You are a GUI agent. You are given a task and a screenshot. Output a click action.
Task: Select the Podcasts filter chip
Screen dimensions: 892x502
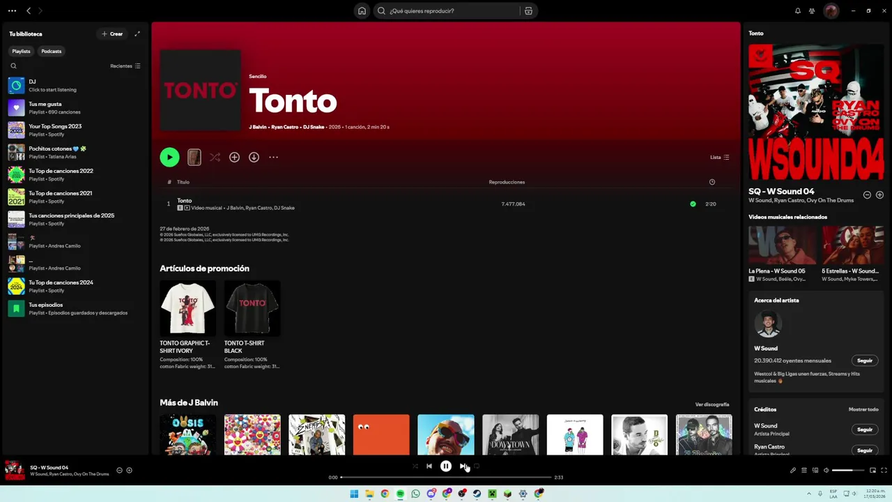51,51
